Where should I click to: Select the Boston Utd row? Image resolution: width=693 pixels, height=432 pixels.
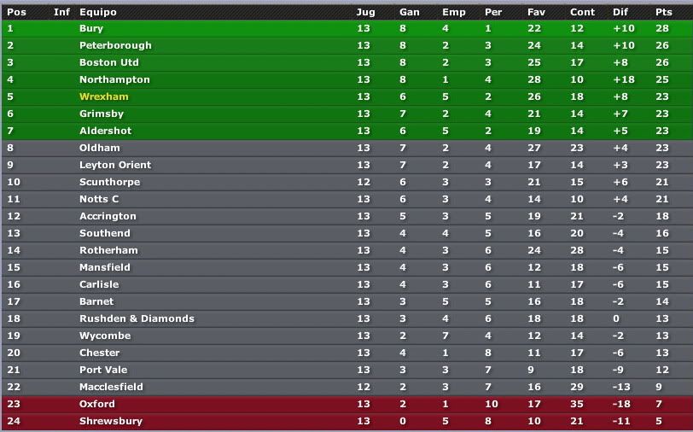[x=346, y=63]
